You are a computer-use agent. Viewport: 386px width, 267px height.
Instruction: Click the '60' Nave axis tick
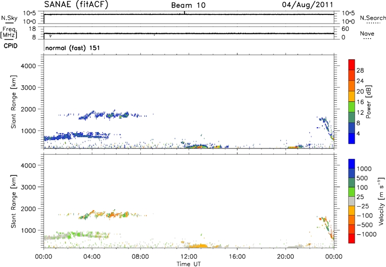[x=345, y=29]
